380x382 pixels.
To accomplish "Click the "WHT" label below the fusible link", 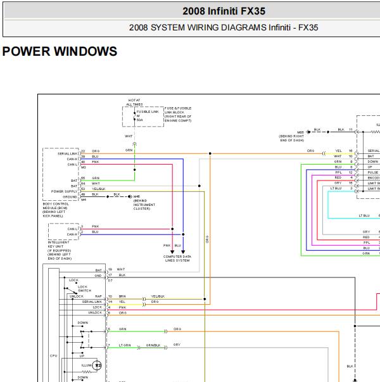I will coord(129,136).
